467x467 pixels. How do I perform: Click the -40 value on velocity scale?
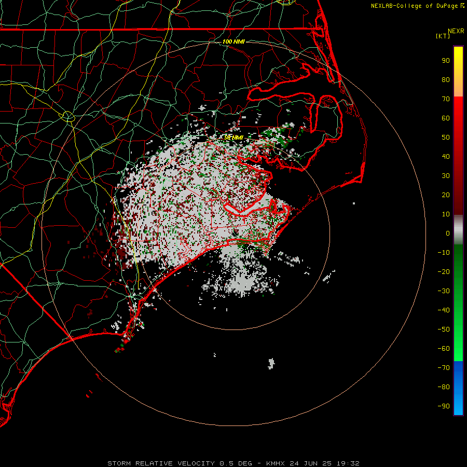click(444, 310)
